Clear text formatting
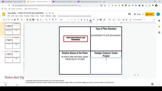 [x=130, y=20]
